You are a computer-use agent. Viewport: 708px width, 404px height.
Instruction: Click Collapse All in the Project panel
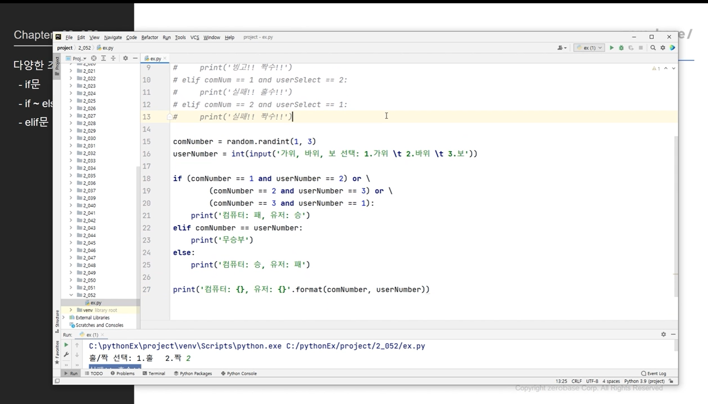coord(113,58)
